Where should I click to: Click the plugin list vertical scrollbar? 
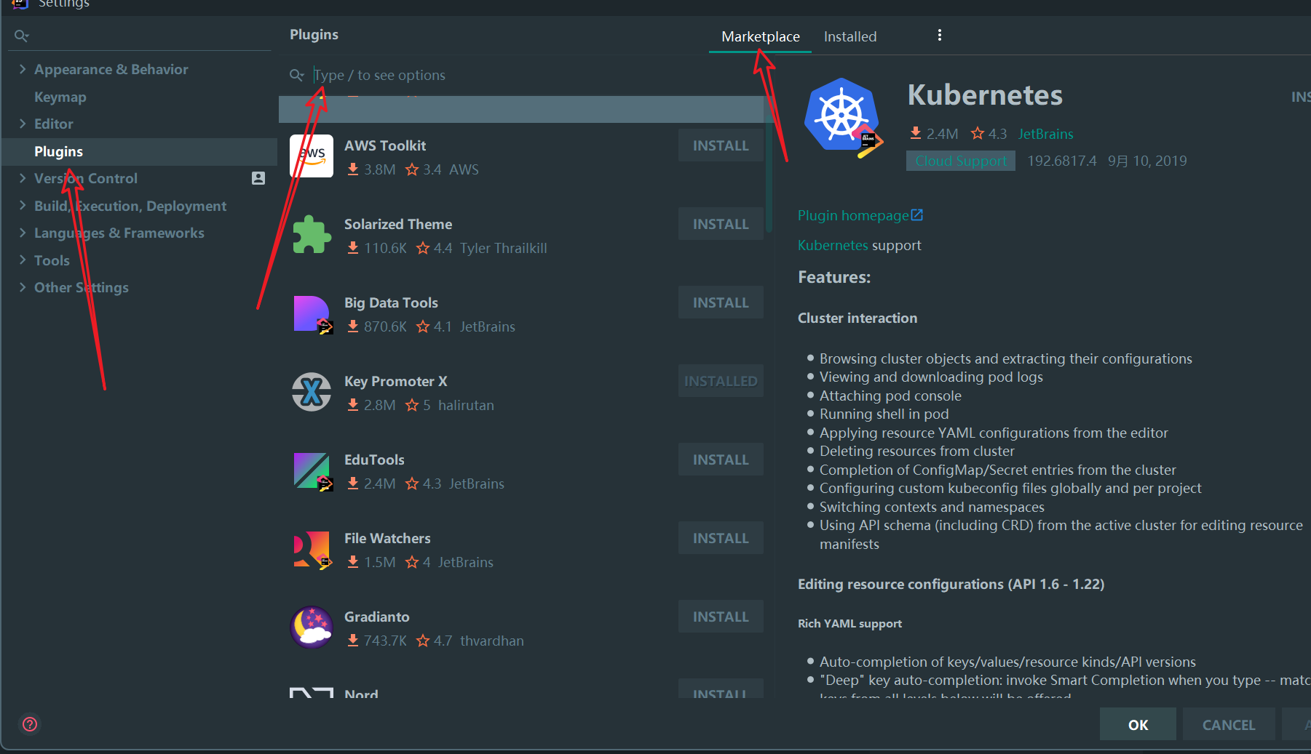click(769, 175)
